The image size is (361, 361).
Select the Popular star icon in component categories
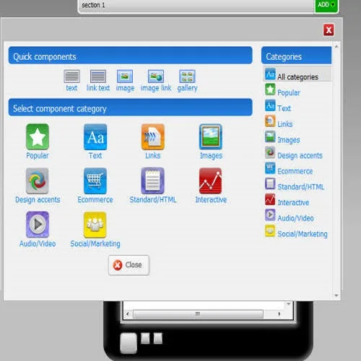point(38,136)
